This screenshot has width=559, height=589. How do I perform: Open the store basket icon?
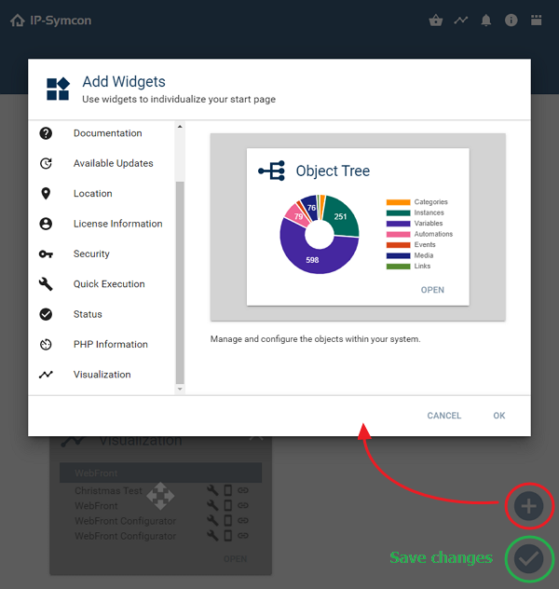(435, 21)
